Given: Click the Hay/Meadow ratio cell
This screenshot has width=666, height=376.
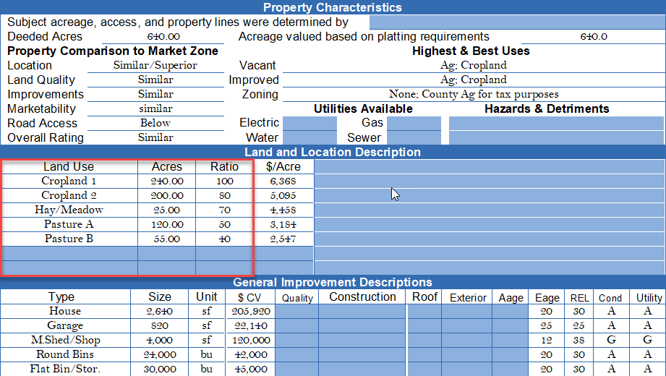Looking at the screenshot, I should pyautogui.click(x=224, y=210).
